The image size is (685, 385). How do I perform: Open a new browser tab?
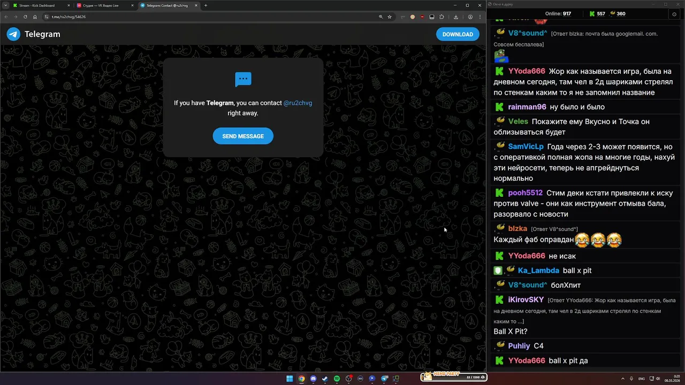click(x=205, y=5)
